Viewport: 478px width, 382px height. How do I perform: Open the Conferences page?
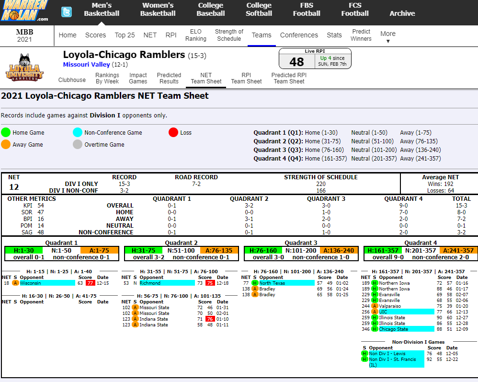tap(299, 35)
